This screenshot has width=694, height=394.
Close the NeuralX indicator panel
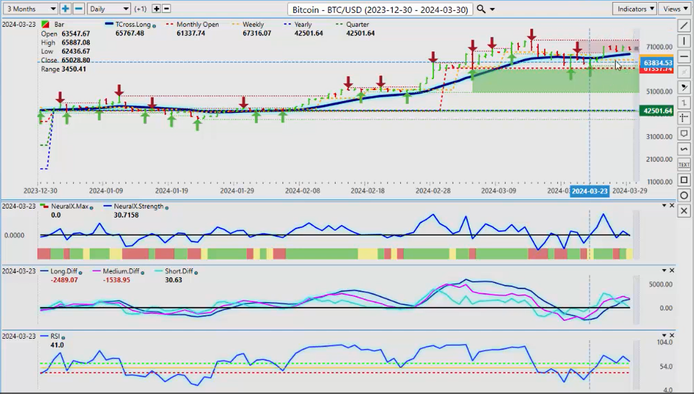[671, 206]
